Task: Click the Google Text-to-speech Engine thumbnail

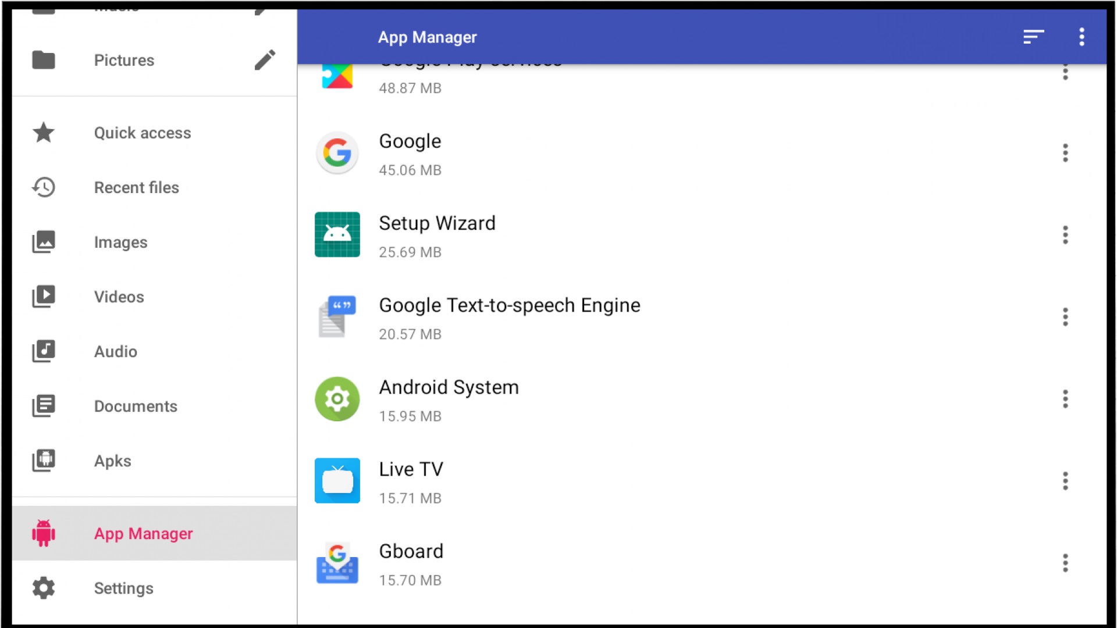Action: (337, 317)
